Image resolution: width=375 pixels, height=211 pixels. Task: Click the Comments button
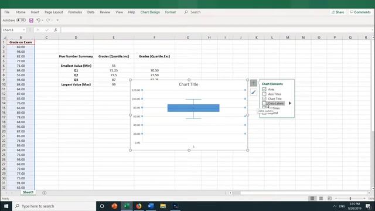click(360, 12)
